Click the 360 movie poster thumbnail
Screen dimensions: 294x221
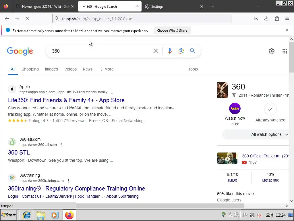pyautogui.click(x=222, y=90)
